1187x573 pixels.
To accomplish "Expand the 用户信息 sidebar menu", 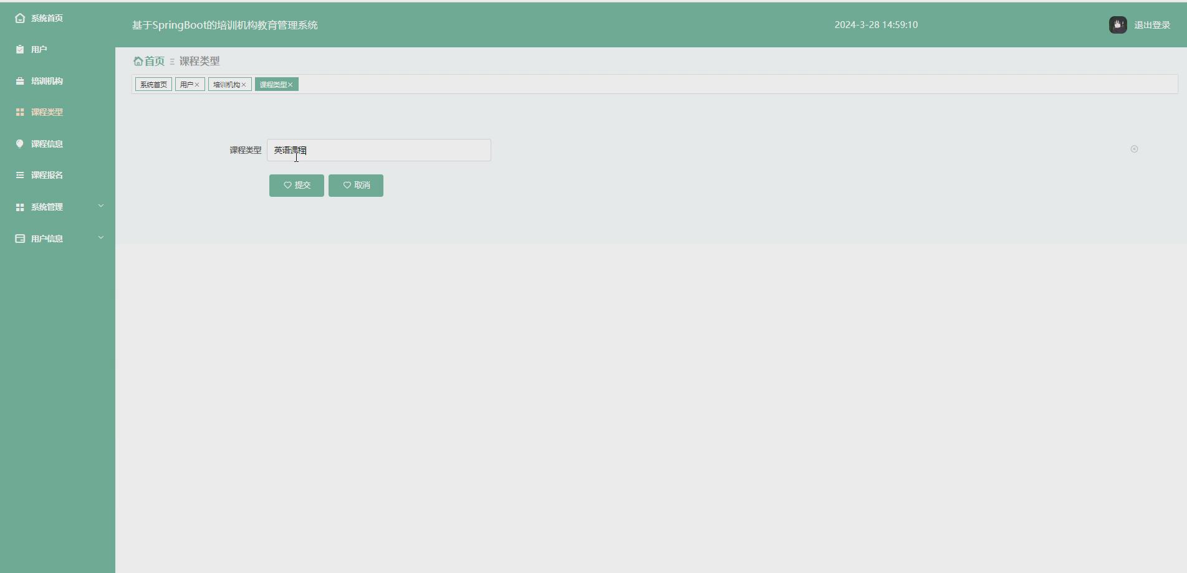I will point(101,237).
